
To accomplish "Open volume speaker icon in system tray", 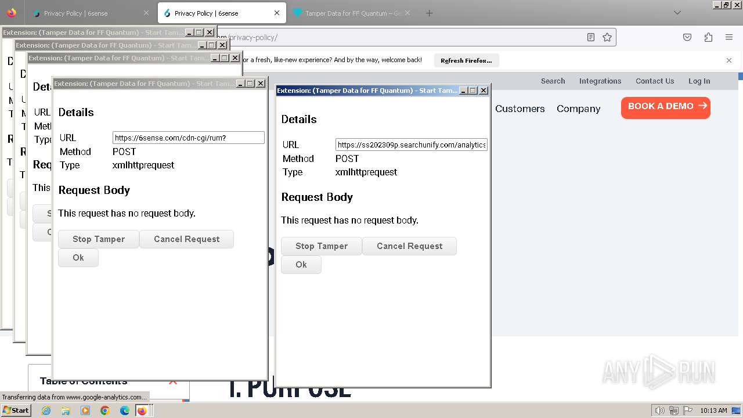I will [659, 410].
